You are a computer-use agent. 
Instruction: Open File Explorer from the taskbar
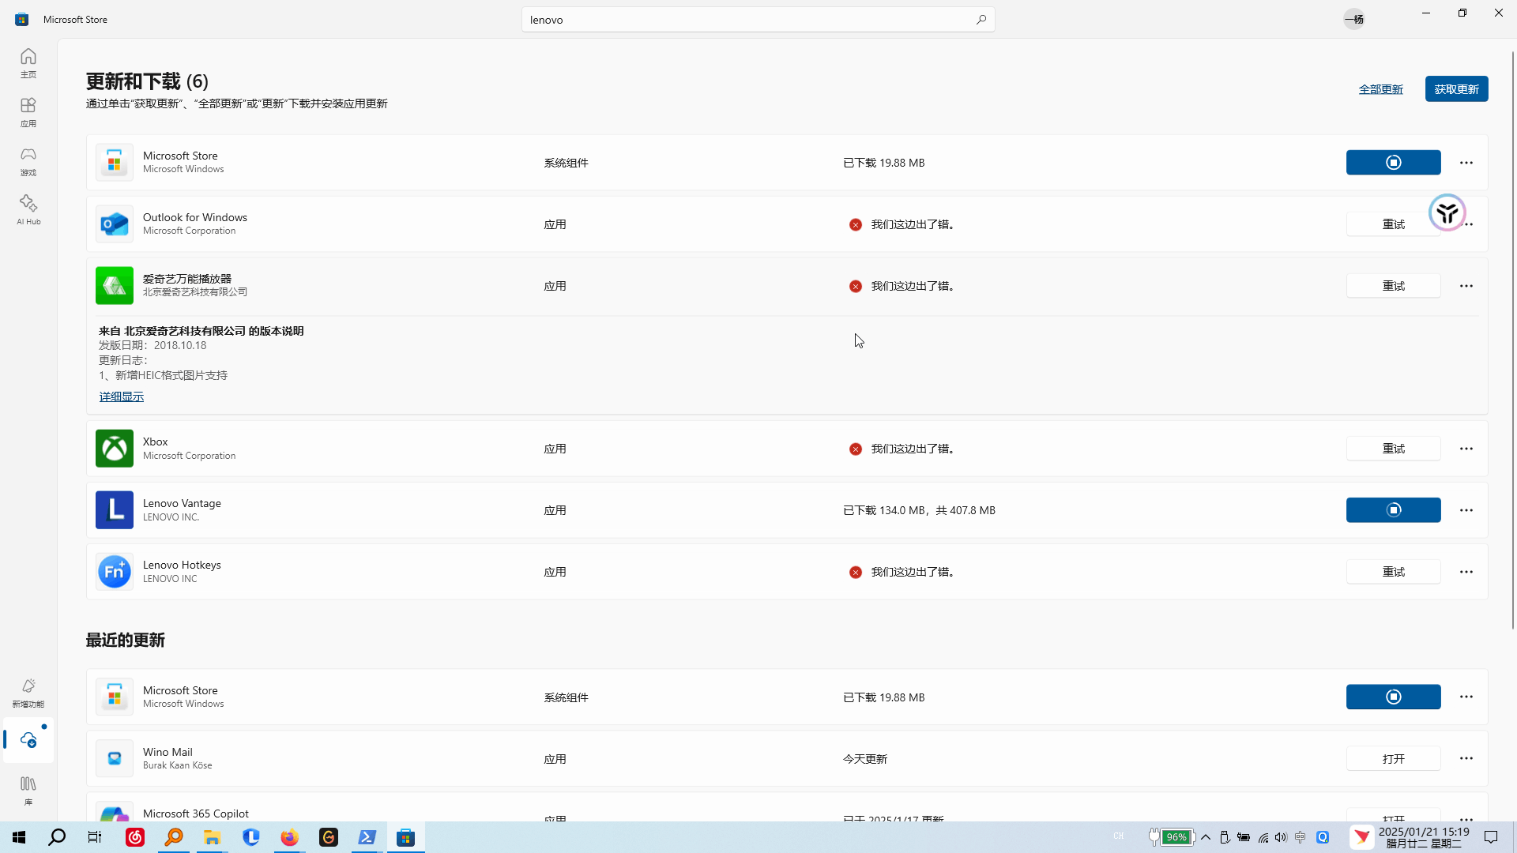click(x=212, y=837)
